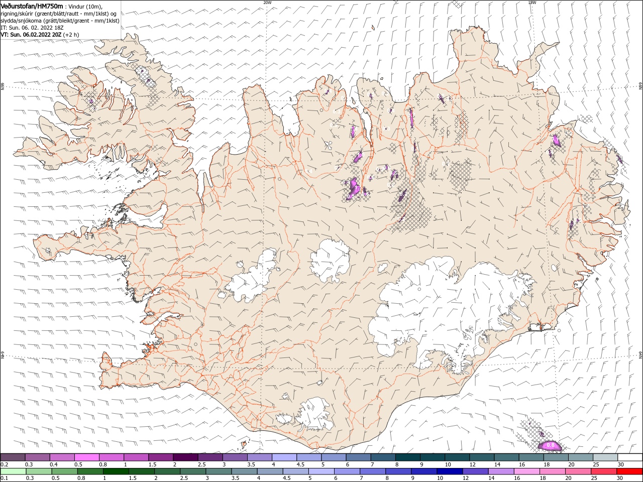The image size is (643, 482).
Task: Click the pale green 0.1 swatch in the bottom legend row
Action: 13,471
